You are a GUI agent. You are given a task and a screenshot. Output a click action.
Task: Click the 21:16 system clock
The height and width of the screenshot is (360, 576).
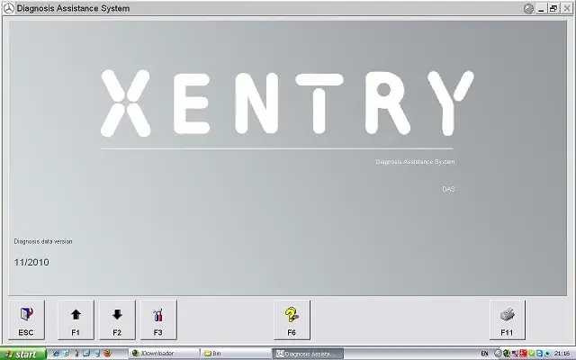(x=562, y=354)
